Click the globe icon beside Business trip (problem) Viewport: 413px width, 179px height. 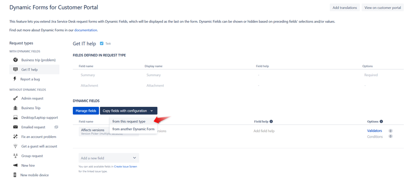click(x=15, y=60)
